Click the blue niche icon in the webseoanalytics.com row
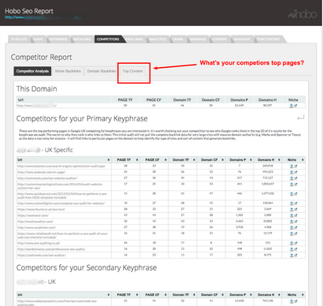This screenshot has height=306, width=323. (291, 301)
